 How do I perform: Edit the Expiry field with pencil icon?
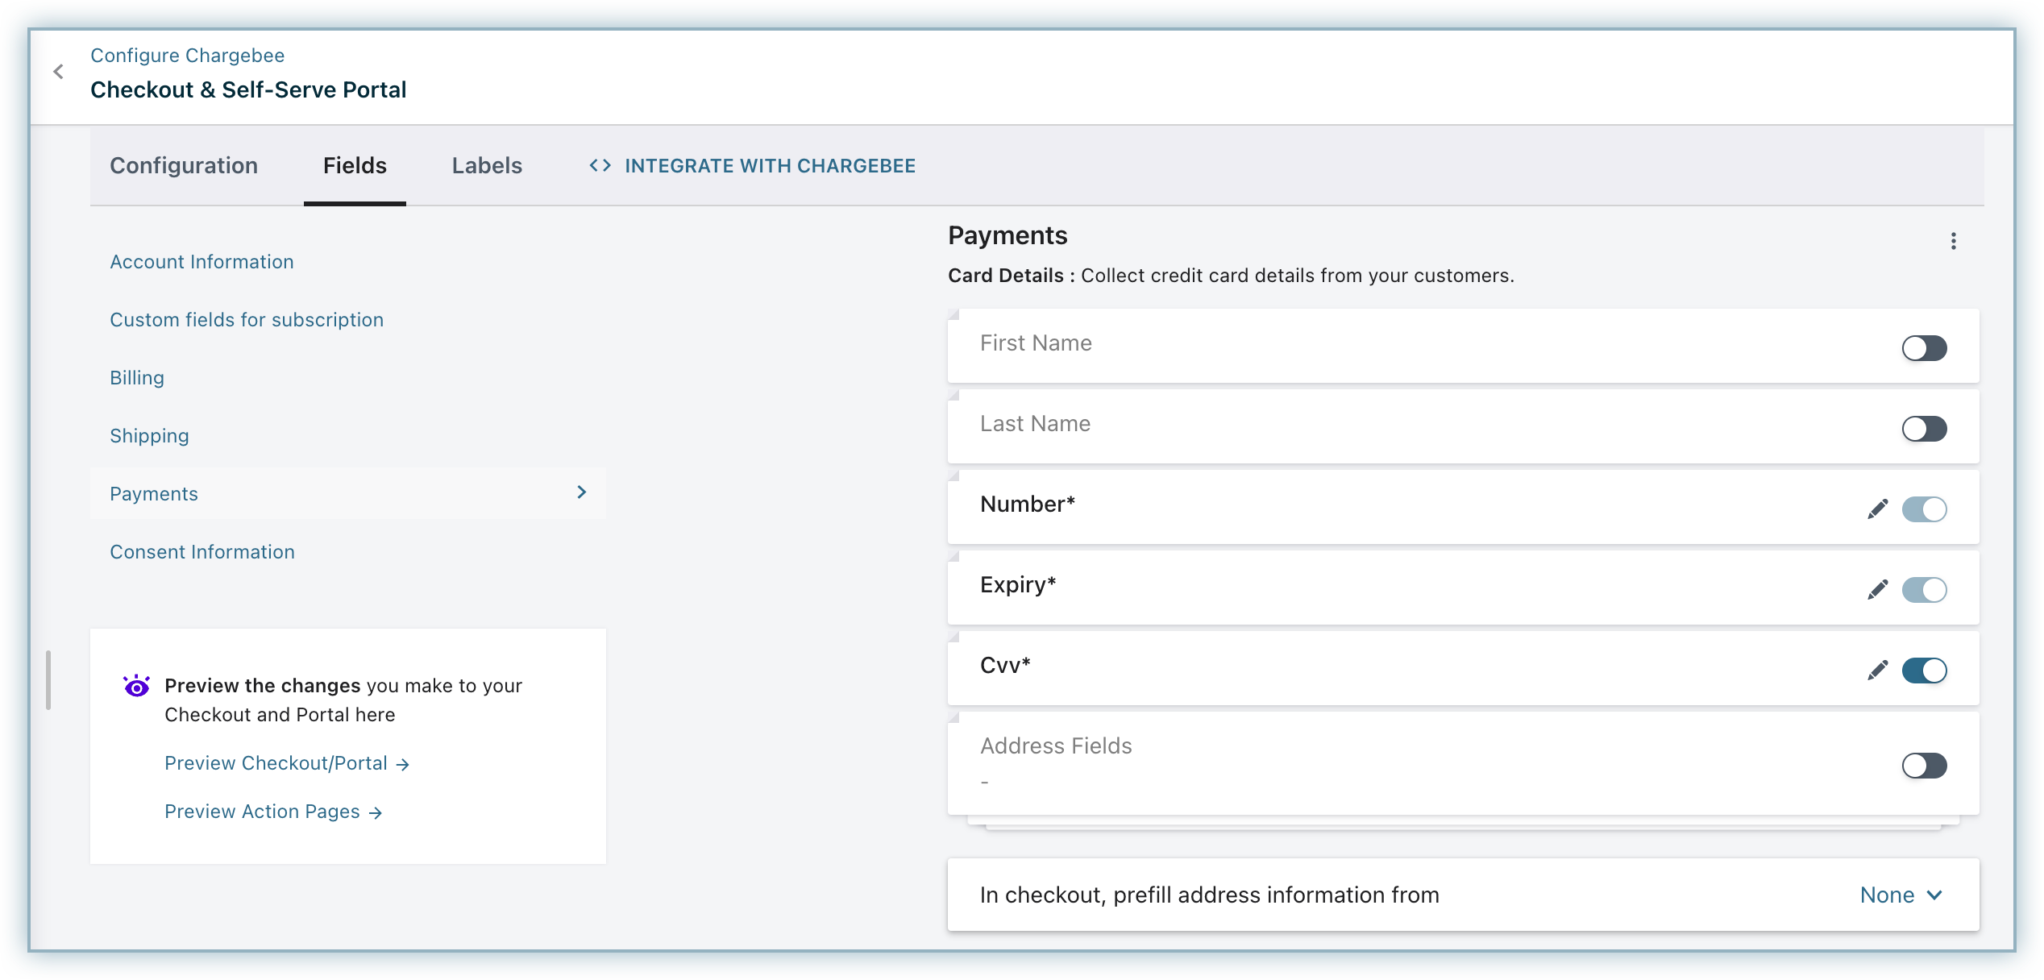pos(1877,590)
